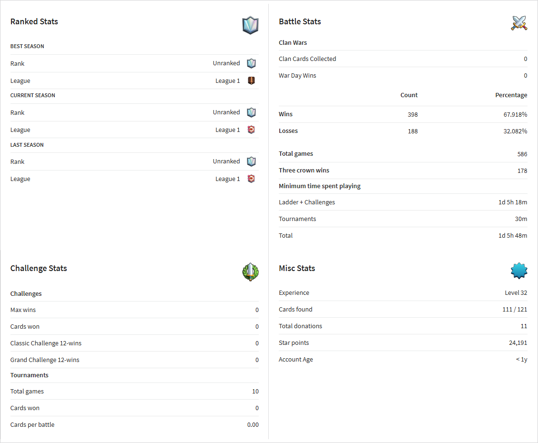Click the Current Season League 1 red badge
The image size is (538, 443).
pyautogui.click(x=252, y=130)
